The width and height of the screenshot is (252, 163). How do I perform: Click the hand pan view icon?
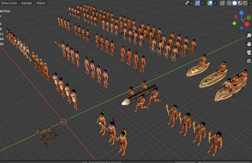pyautogui.click(x=249, y=44)
